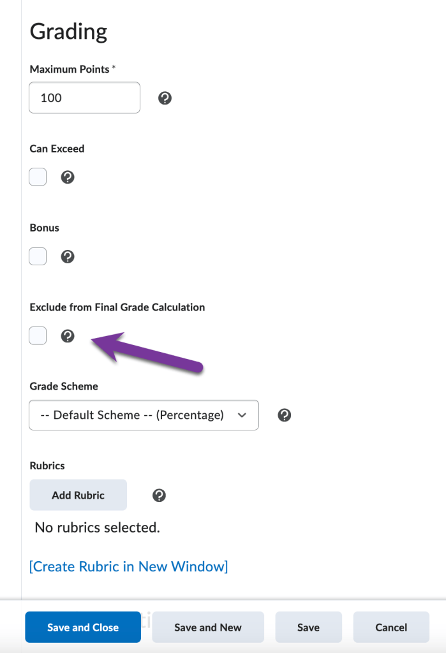Cancel the grading changes
Viewport: 446px width, 653px height.
click(x=390, y=627)
